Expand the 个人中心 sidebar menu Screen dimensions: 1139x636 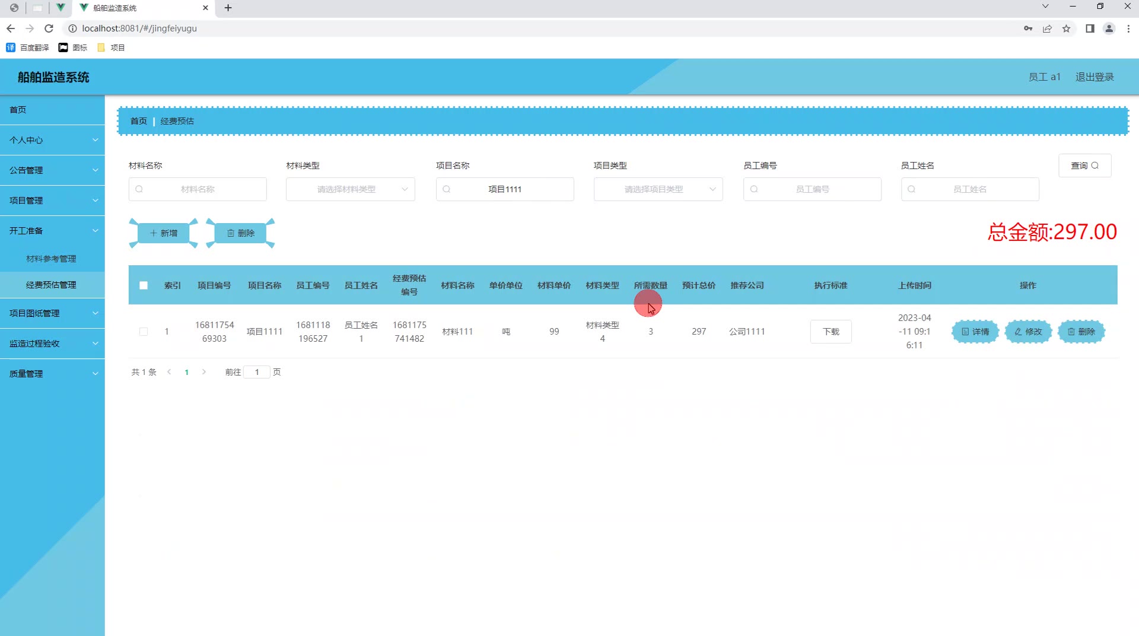tap(52, 140)
